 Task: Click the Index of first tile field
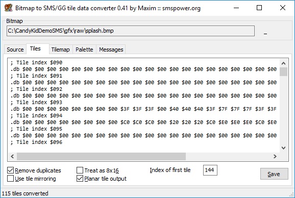tap(210, 170)
